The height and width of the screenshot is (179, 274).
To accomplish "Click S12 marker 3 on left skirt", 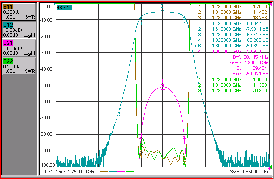I will [x=120, y=109].
